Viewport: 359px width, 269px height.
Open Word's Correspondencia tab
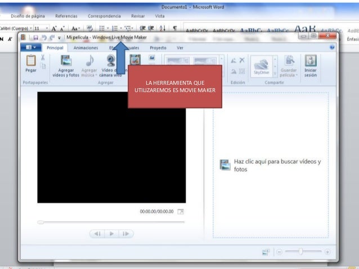click(x=104, y=16)
